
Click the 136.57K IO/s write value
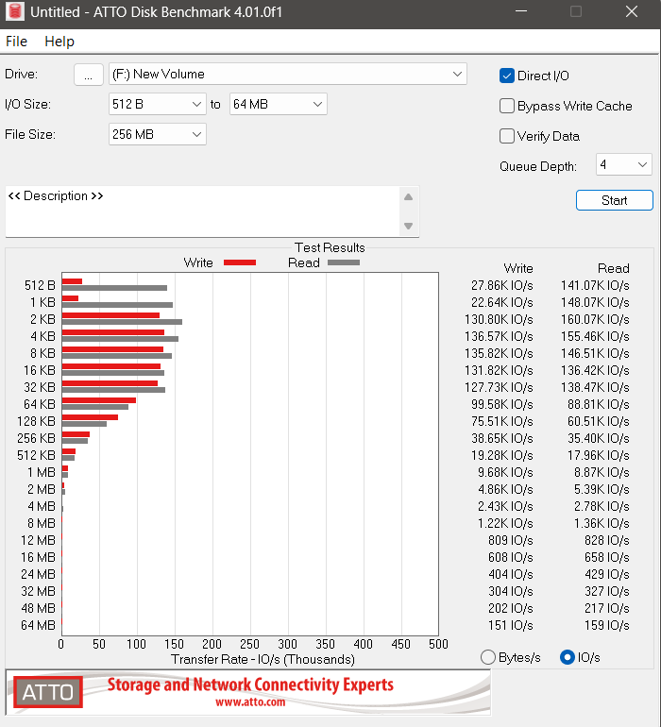point(499,336)
